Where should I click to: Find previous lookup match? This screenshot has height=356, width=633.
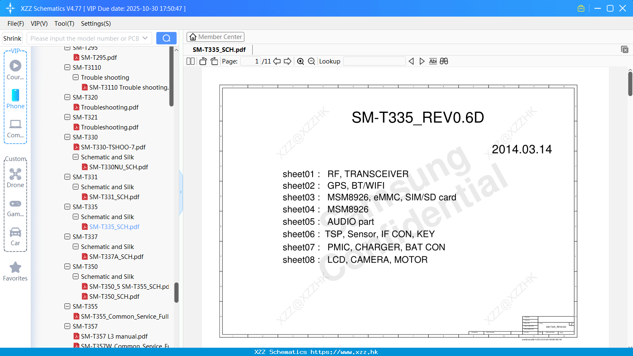[x=411, y=61]
